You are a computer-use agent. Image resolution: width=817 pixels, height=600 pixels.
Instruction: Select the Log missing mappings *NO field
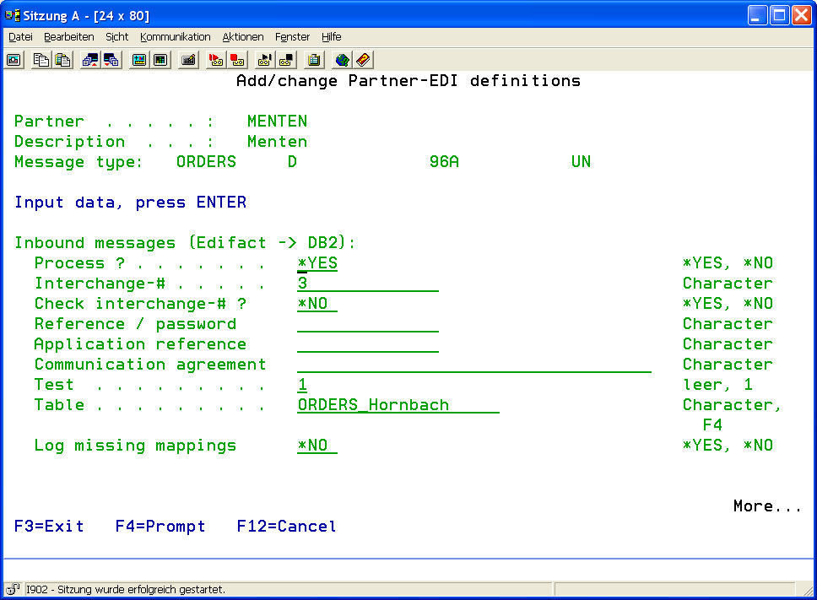(317, 446)
